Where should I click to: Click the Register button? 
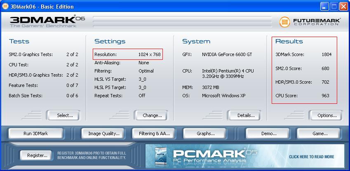click(37, 155)
